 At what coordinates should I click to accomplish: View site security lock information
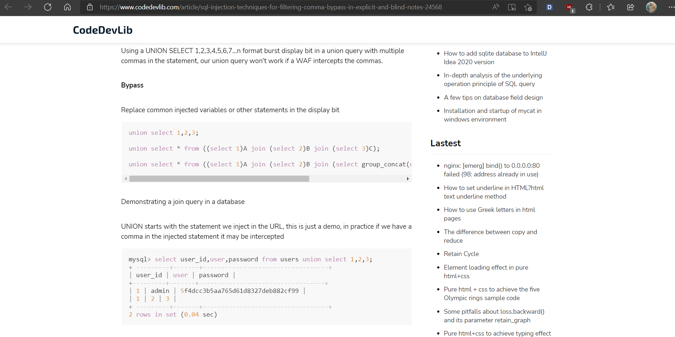(90, 7)
